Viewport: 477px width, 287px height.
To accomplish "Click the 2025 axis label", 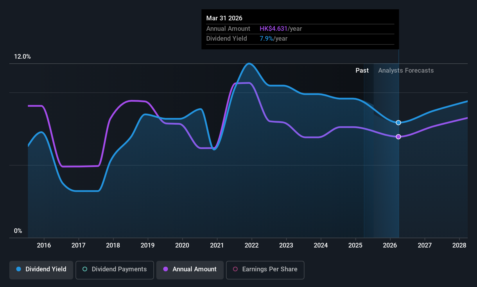I will pos(355,245).
